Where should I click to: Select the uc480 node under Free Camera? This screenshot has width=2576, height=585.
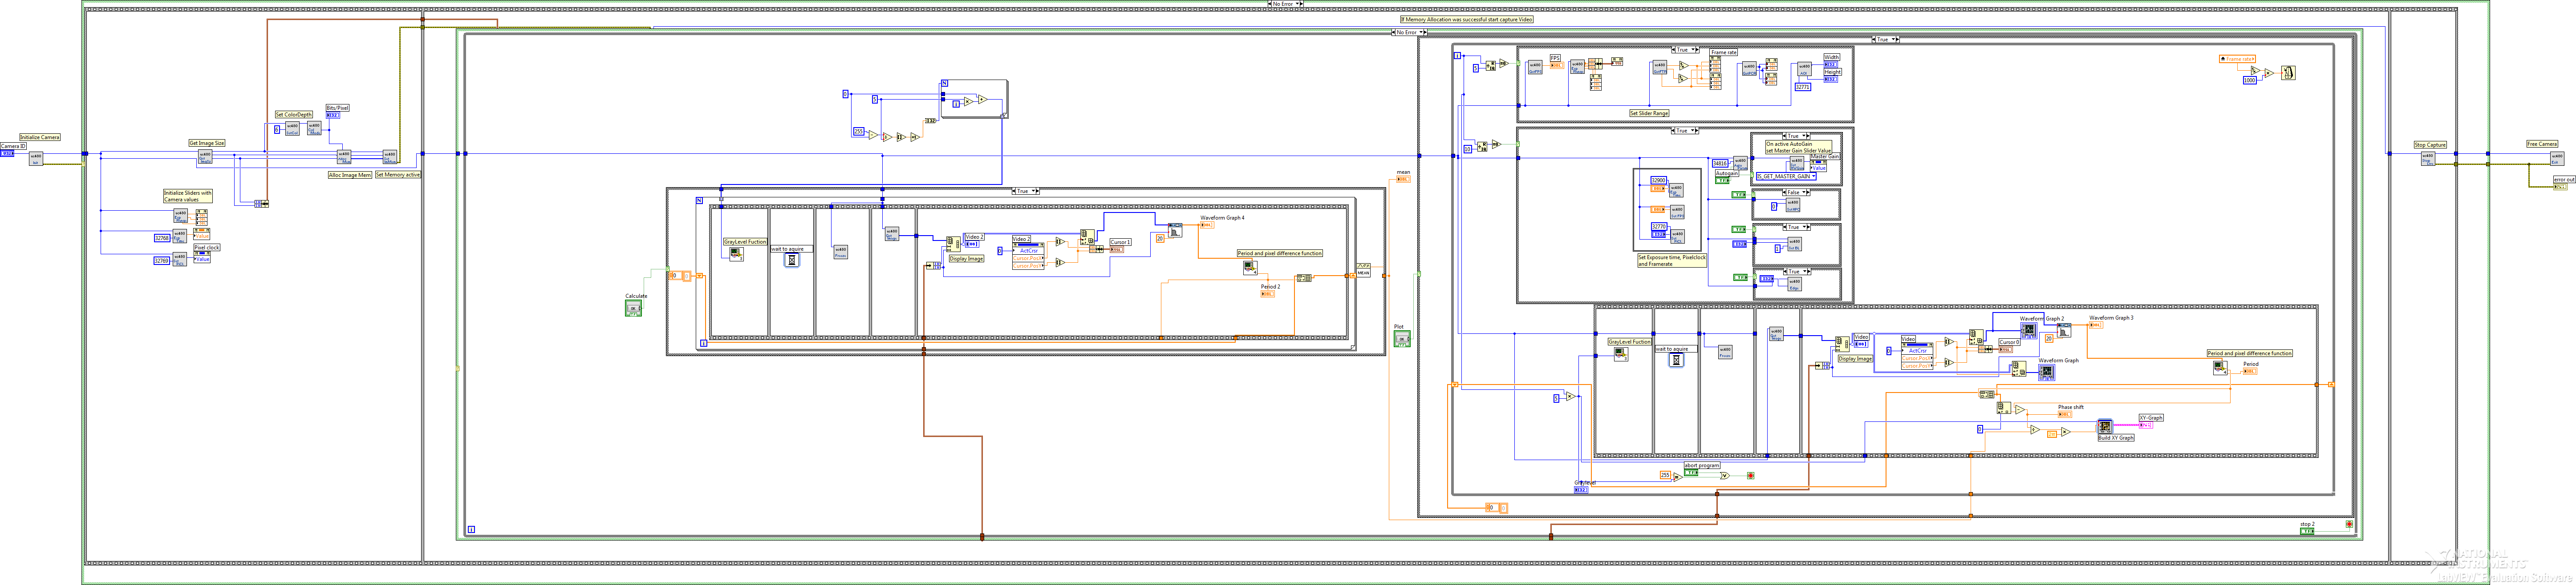point(2557,158)
